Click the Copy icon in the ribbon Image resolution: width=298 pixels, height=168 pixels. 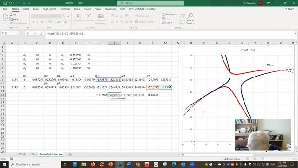[11, 19]
